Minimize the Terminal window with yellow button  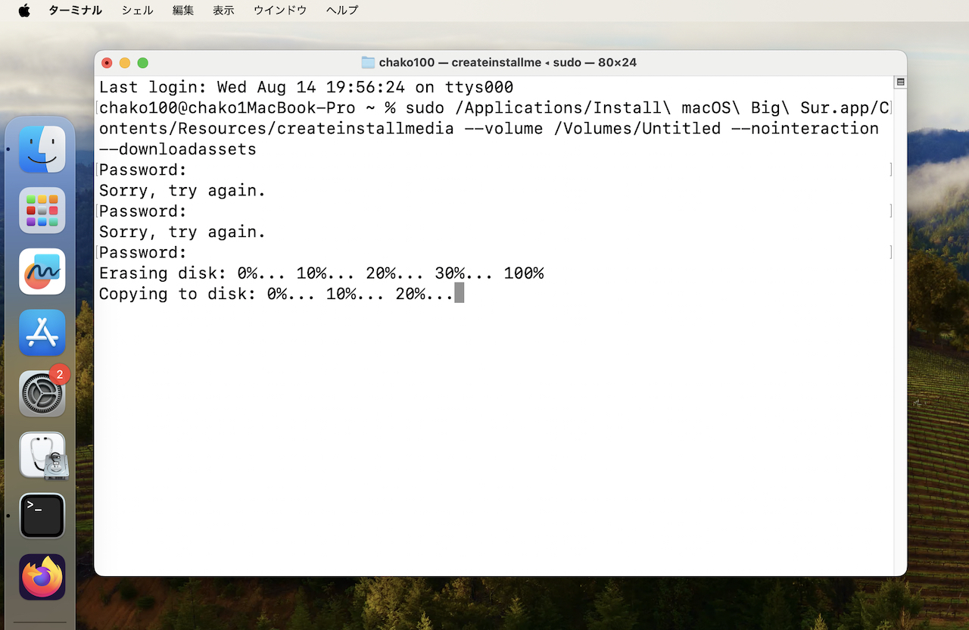125,63
